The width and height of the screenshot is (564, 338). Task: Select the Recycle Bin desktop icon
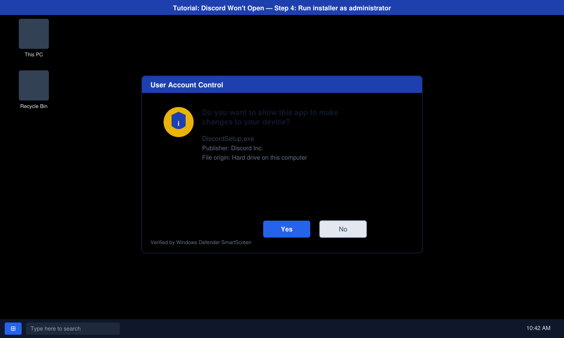(34, 85)
